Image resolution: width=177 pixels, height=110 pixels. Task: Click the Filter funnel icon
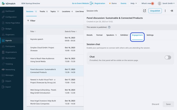coord(28,21)
